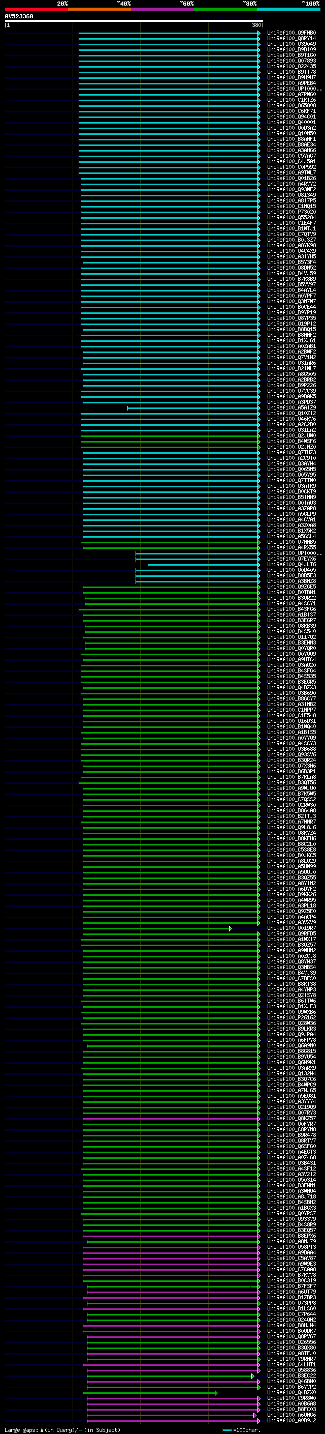Viewport: 325px width, 1434px height.
Task: Select the label UniRef100_Q9ZGE5
Action: tap(291, 587)
